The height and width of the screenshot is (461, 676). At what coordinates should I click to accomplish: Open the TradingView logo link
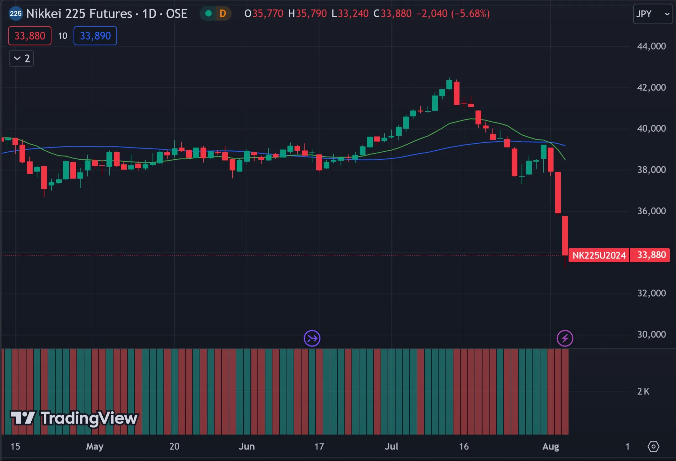point(74,418)
